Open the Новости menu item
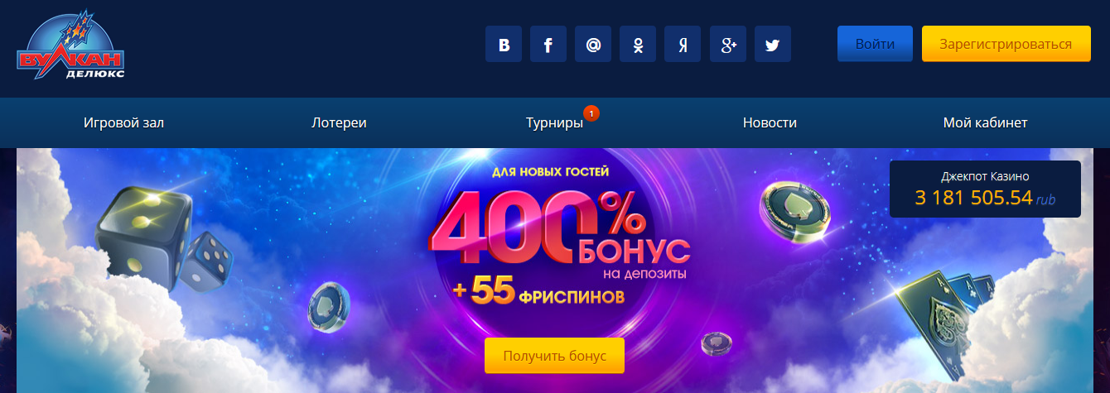The width and height of the screenshot is (1110, 393). click(x=770, y=122)
